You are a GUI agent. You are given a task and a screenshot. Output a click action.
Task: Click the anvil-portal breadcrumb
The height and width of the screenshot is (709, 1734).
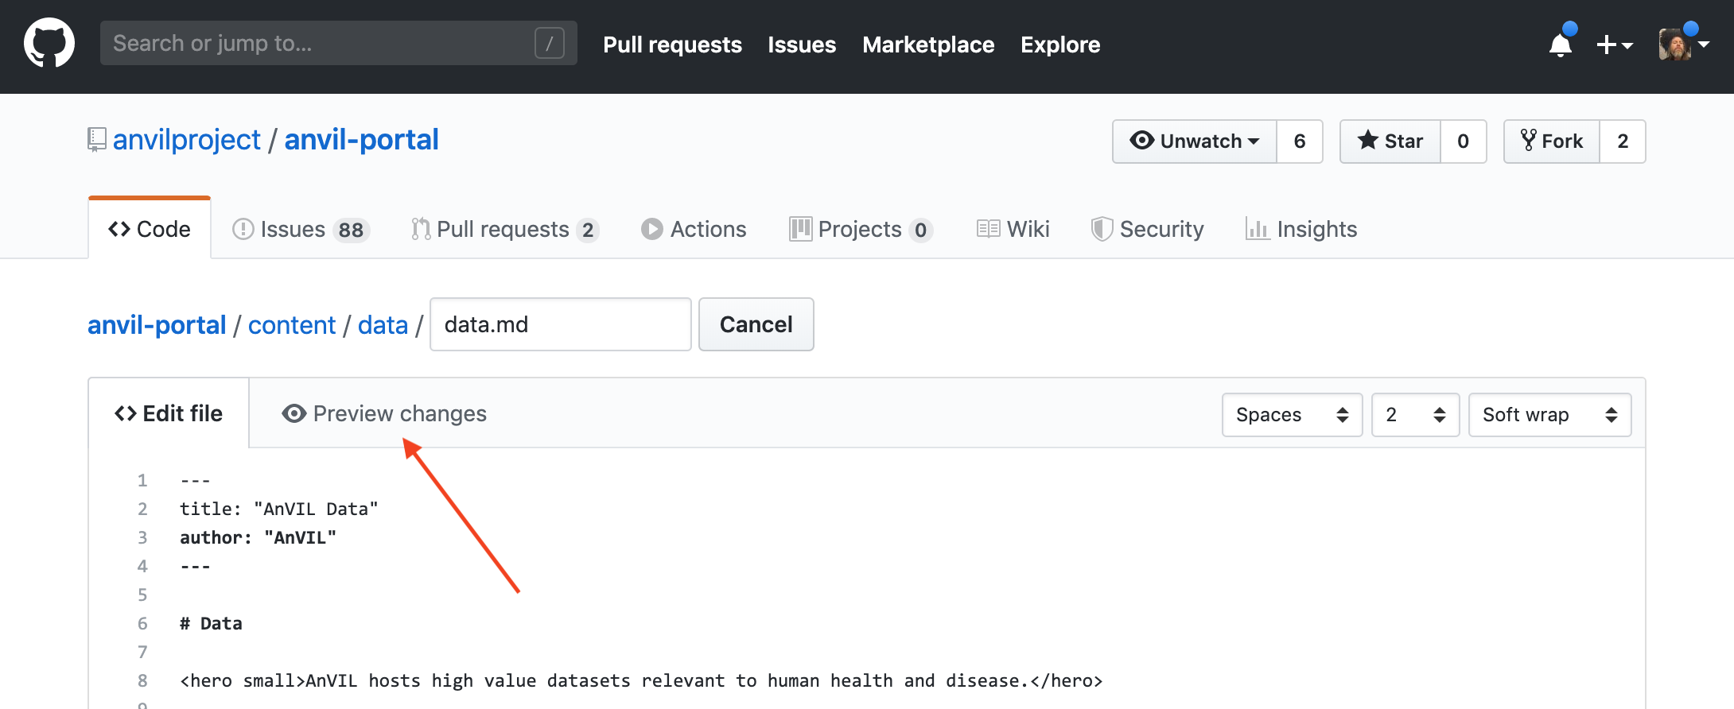157,325
